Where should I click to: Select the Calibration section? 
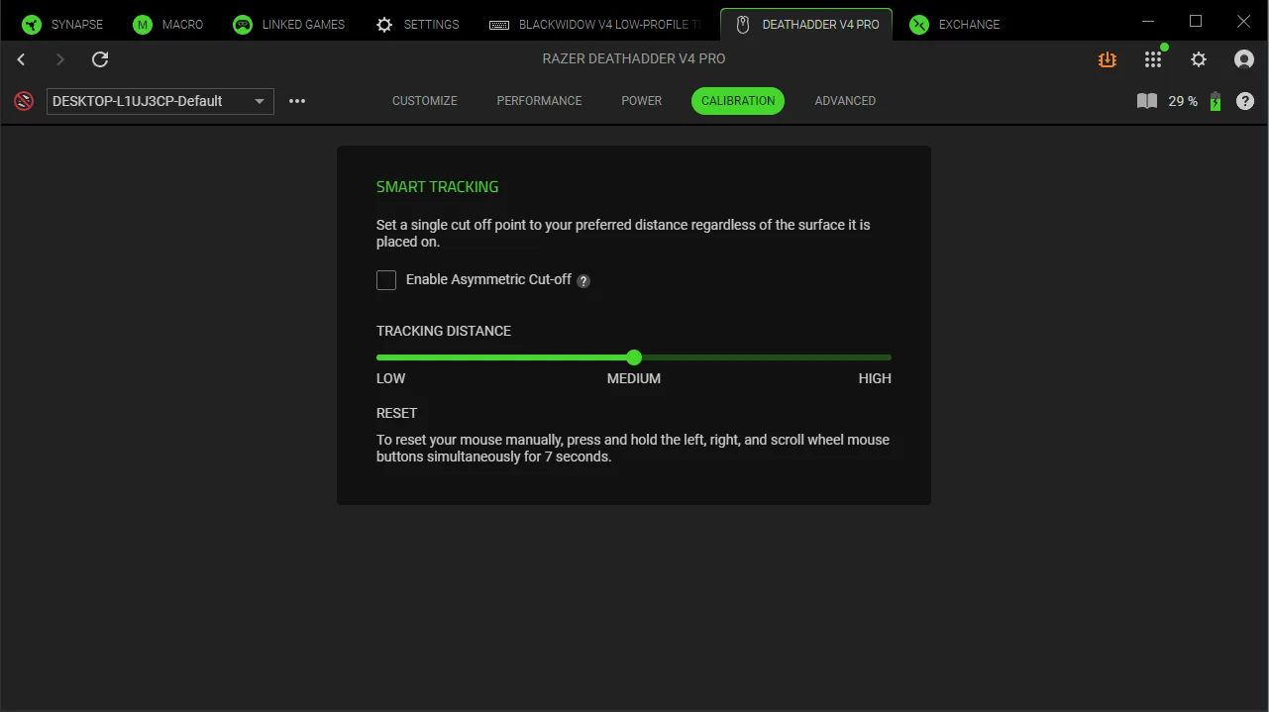738,101
